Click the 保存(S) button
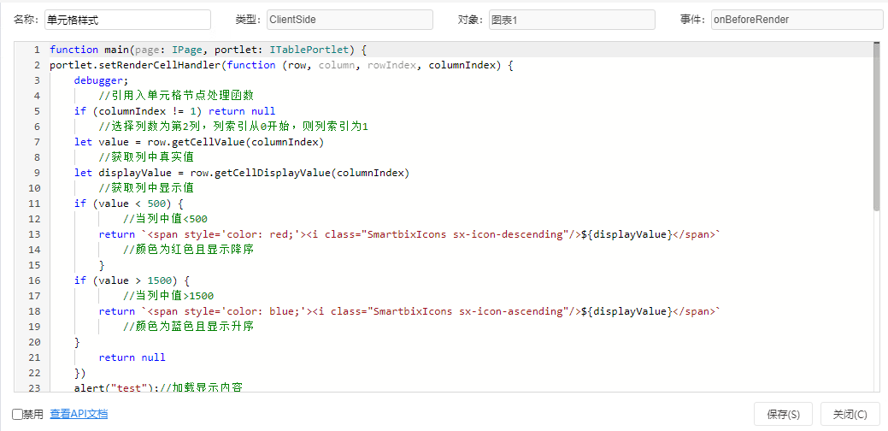 coord(783,414)
